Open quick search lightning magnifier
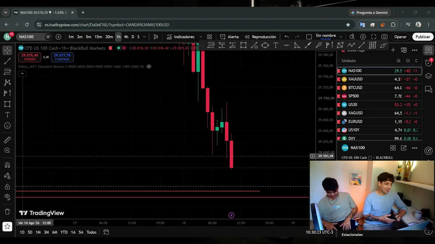 352,37
